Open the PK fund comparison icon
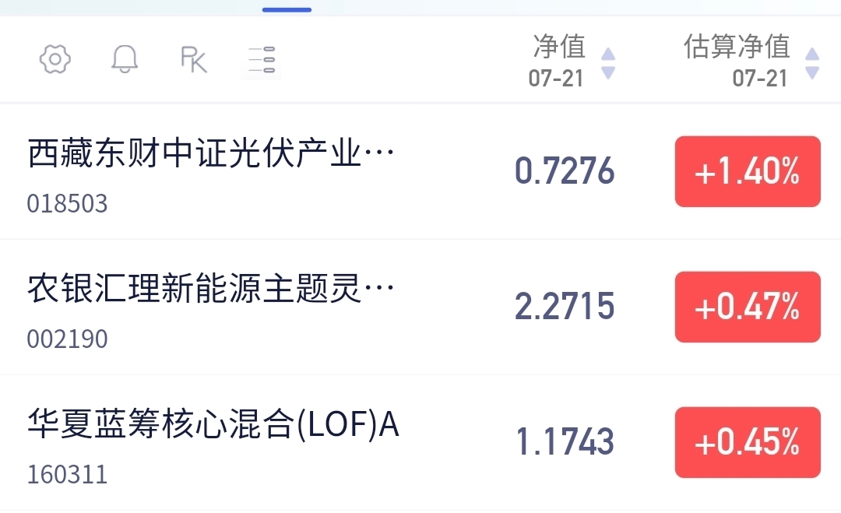The height and width of the screenshot is (513, 841). 194,59
